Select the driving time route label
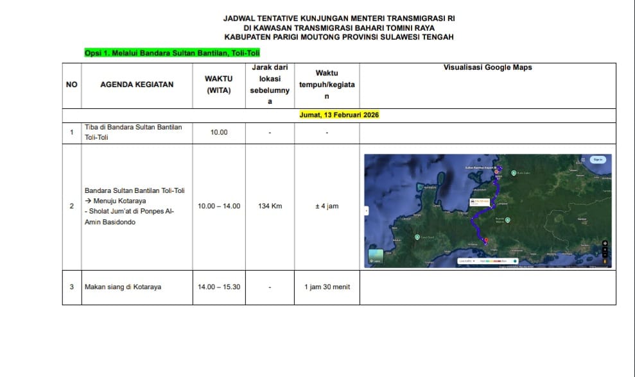This screenshot has width=635, height=377. (480, 202)
